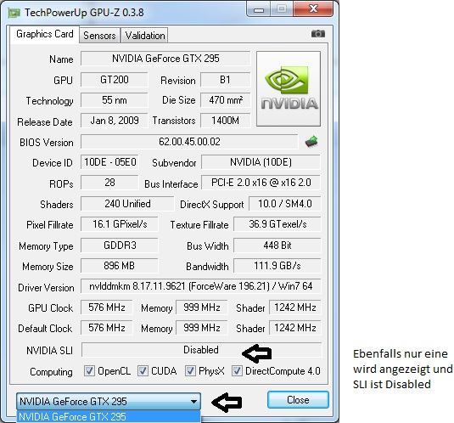
Task: Switch to the Sensors tab
Action: pos(99,36)
